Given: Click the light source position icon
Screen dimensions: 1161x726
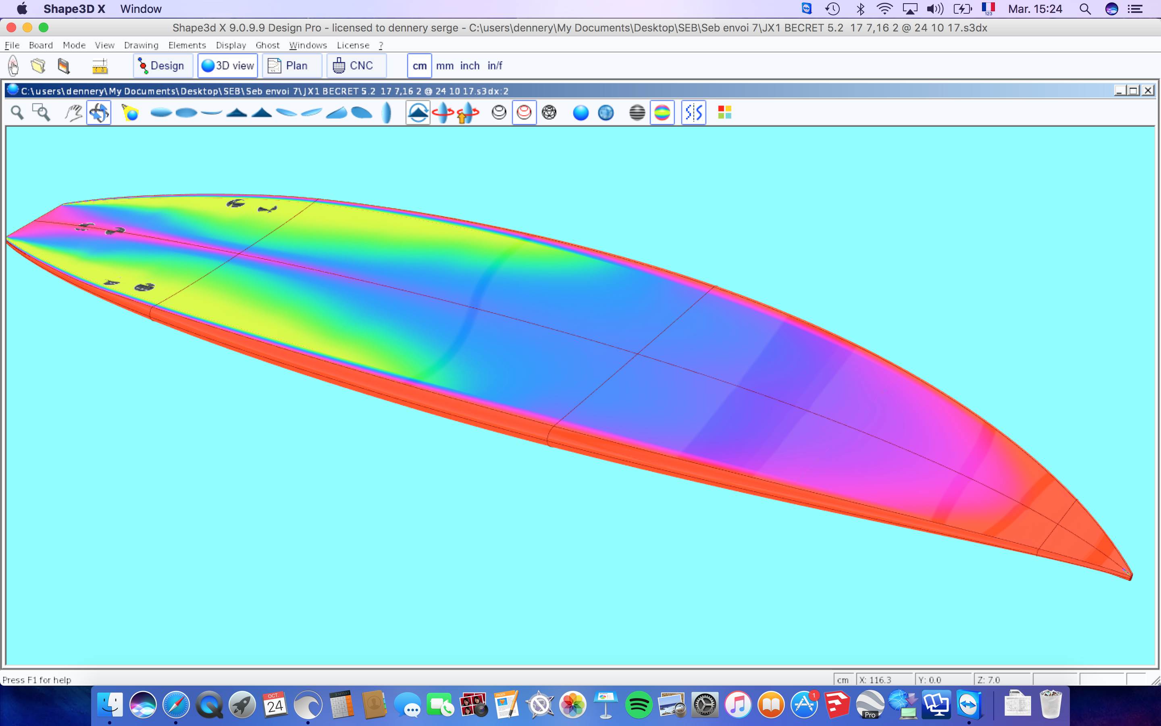Looking at the screenshot, I should point(130,113).
